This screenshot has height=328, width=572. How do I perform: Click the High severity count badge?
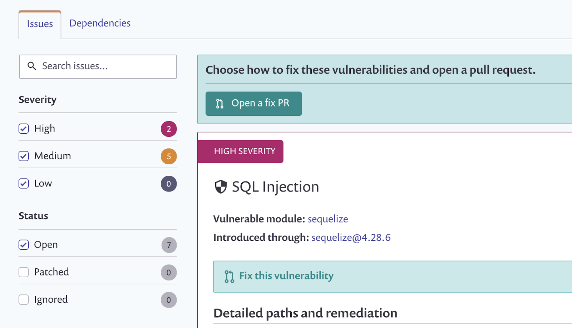coord(169,129)
